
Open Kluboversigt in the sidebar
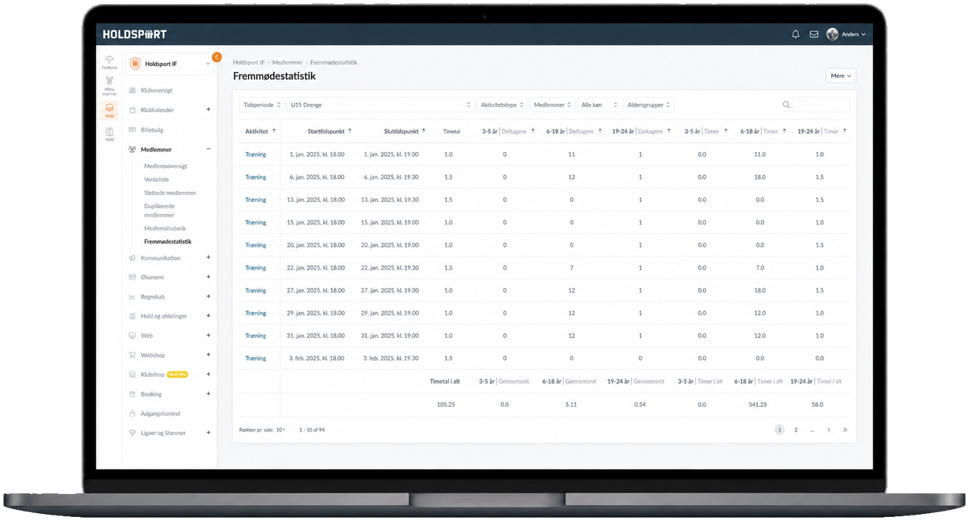pyautogui.click(x=156, y=91)
